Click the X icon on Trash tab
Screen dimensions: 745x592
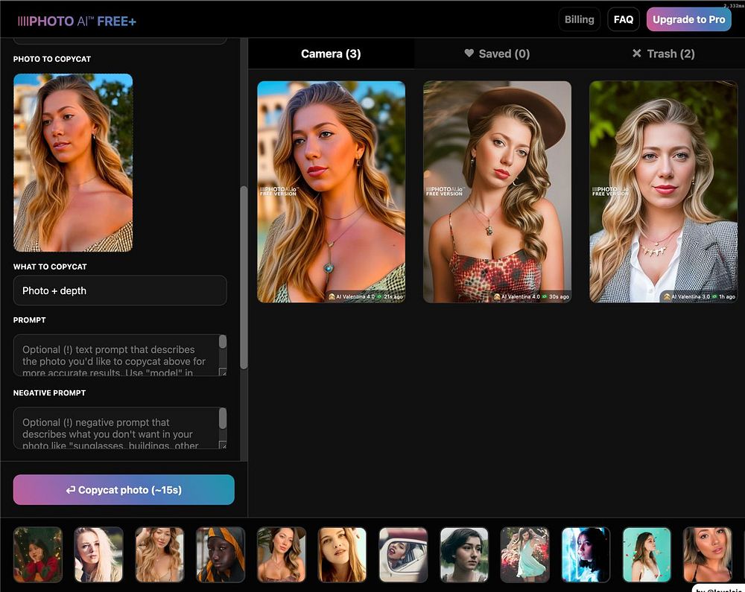637,53
